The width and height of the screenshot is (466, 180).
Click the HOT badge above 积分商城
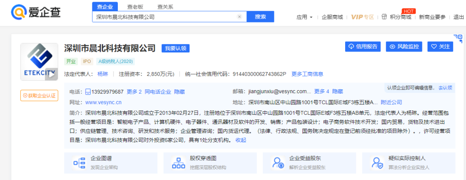point(408,11)
